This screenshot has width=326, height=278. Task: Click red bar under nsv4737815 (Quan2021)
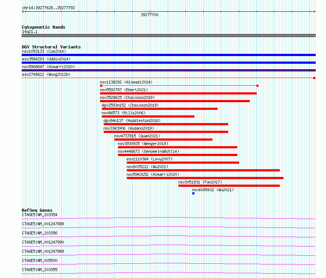pos(163,140)
